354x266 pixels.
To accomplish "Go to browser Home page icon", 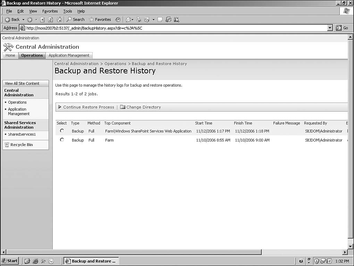I will click(x=59, y=19).
